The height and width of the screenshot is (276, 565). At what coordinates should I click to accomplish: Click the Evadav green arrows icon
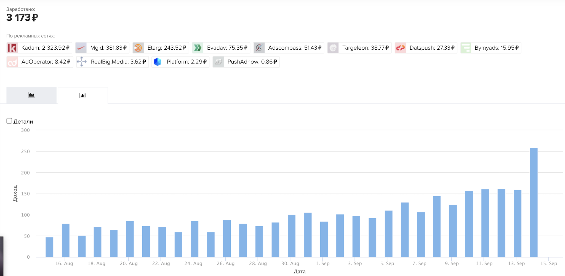tap(198, 48)
